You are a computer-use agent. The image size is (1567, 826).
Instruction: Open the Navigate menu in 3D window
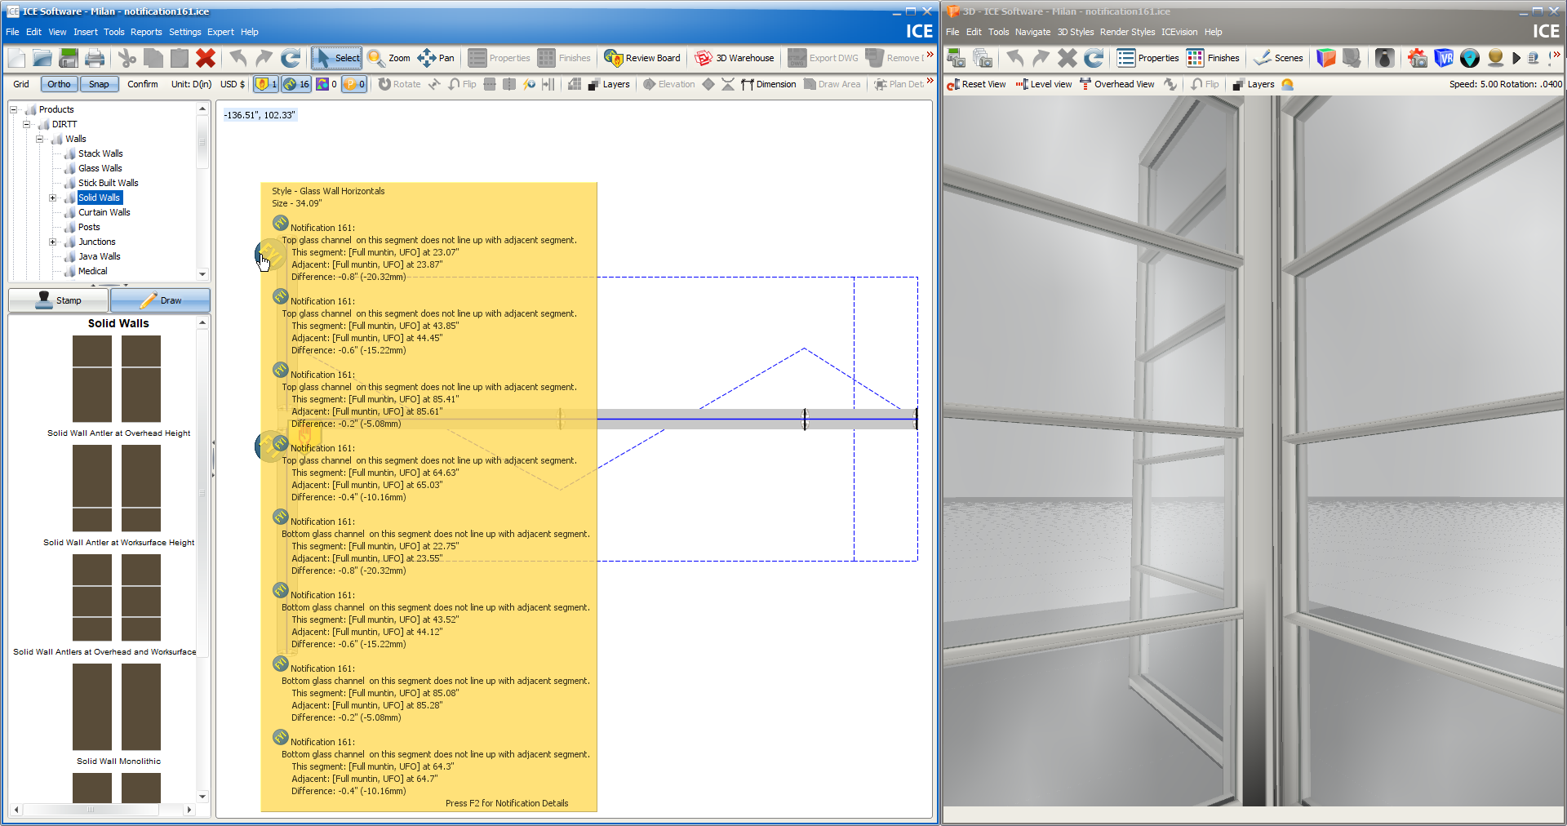point(1032,32)
